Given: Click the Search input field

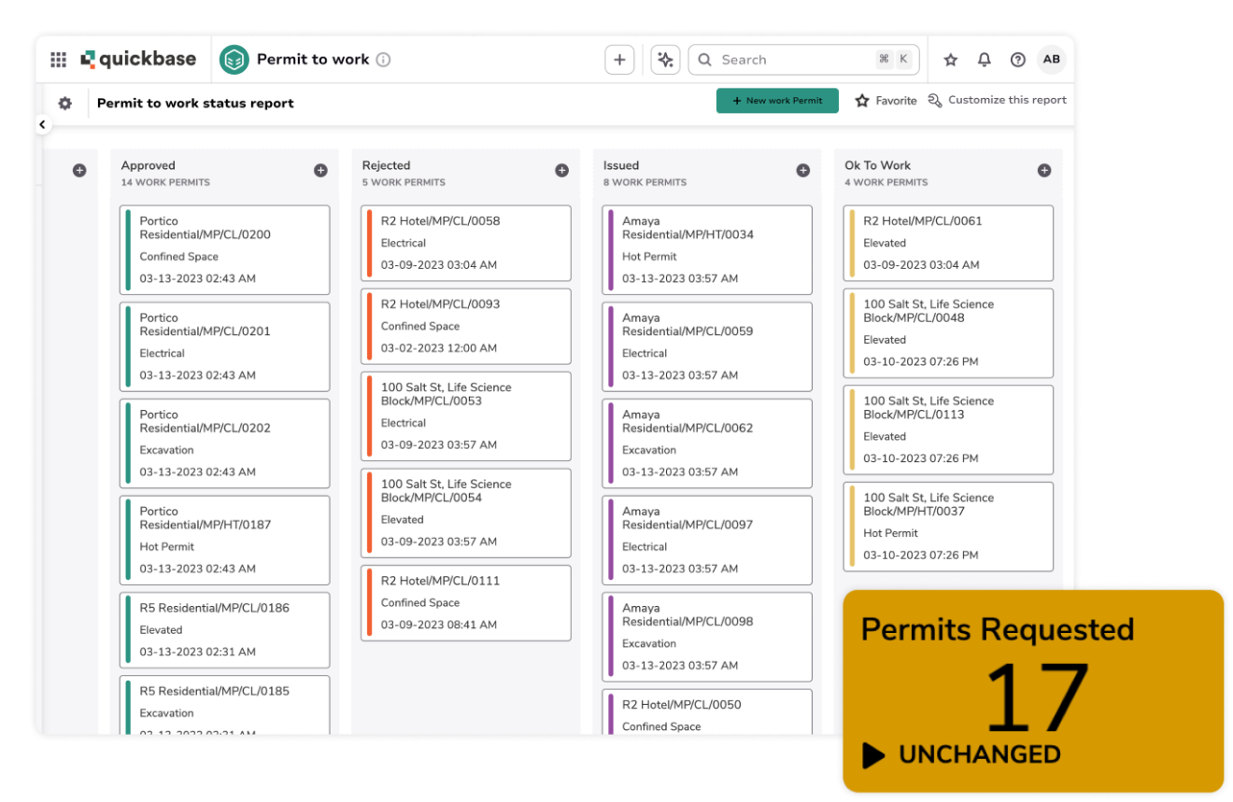Looking at the screenshot, I should [x=794, y=59].
